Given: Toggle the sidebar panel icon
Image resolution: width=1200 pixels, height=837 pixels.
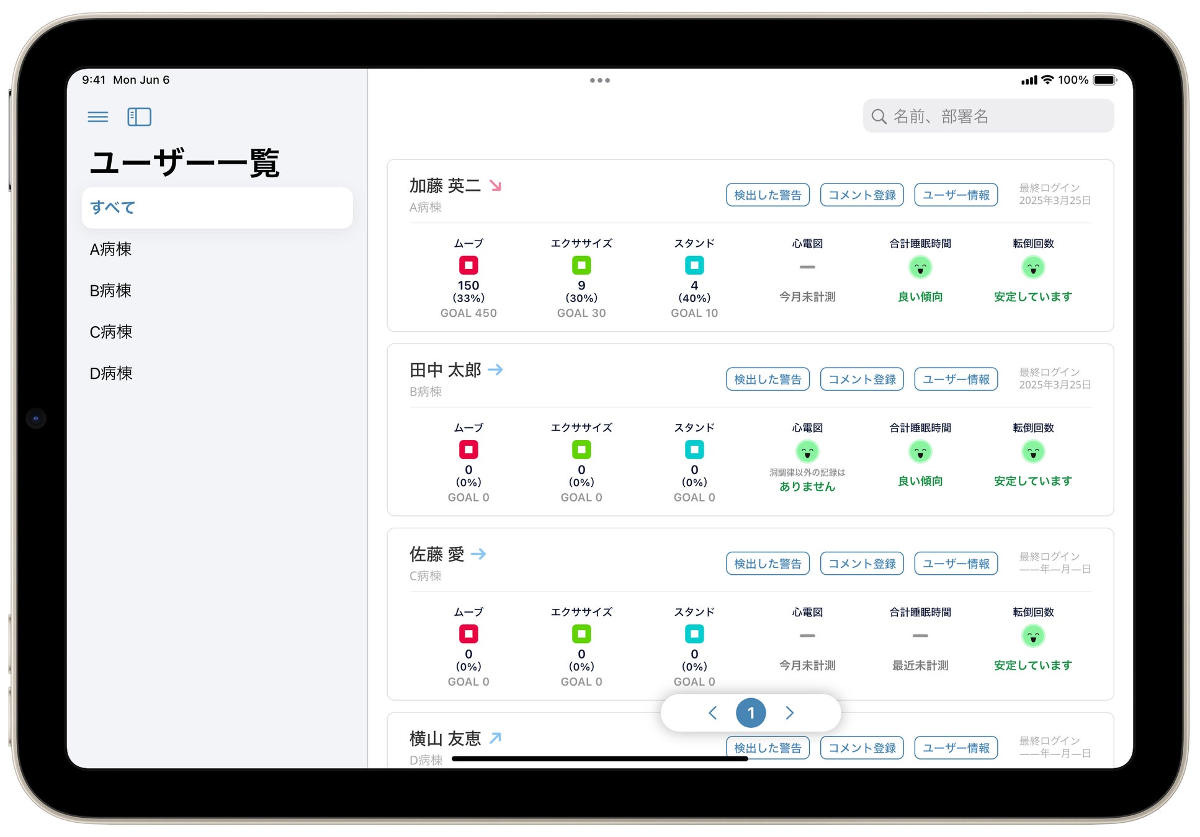Looking at the screenshot, I should tap(139, 117).
